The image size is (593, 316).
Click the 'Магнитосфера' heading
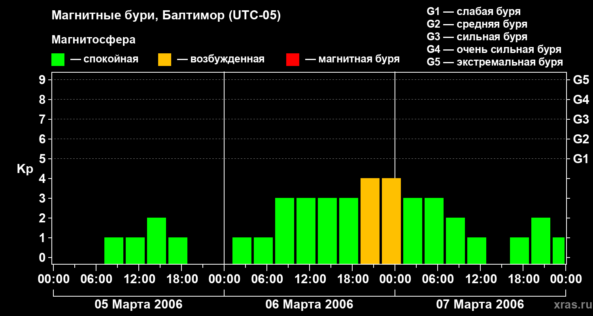93,40
